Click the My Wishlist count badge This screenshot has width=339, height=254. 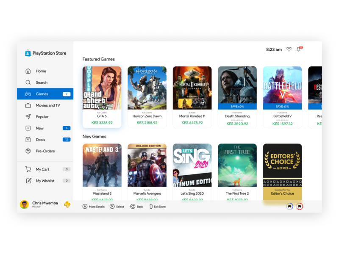click(67, 181)
